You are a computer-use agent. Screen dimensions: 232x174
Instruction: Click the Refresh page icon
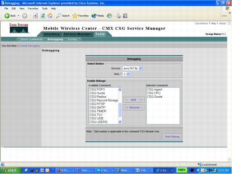[x=43, y=16]
